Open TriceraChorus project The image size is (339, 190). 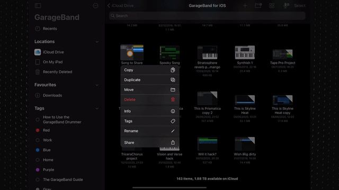coord(132,156)
